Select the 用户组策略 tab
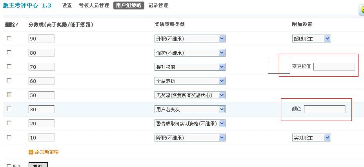 (129, 6)
